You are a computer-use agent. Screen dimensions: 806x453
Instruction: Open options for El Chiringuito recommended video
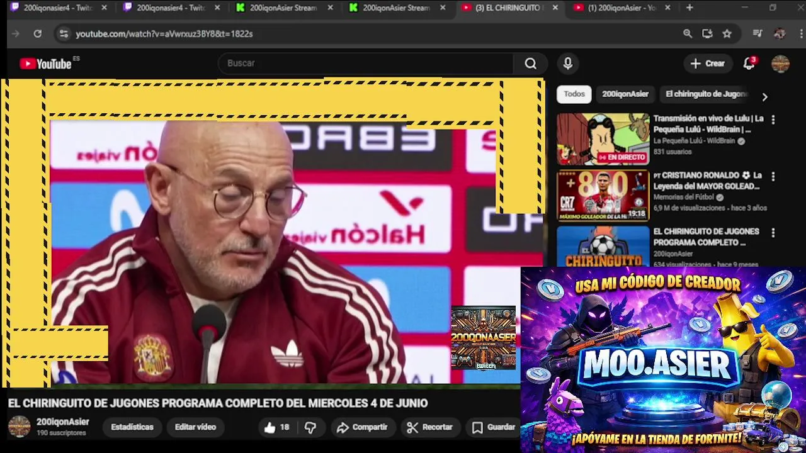click(x=773, y=233)
